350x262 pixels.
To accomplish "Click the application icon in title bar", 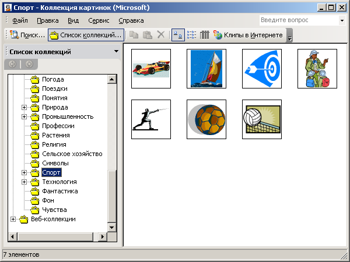I will [x=8, y=8].
